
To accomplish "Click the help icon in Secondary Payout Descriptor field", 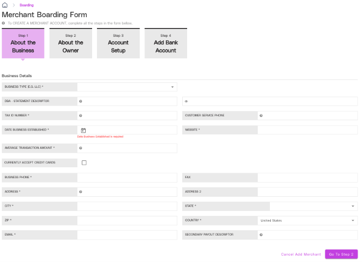I will [x=261, y=235].
